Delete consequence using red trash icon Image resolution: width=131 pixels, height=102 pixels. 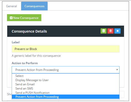[x=110, y=31]
